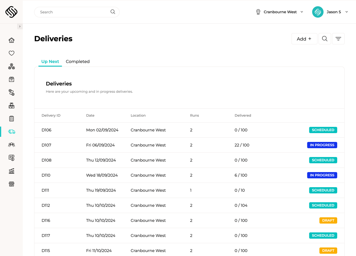Open the filter icon near Add button
This screenshot has width=356, height=256.
[x=338, y=38]
